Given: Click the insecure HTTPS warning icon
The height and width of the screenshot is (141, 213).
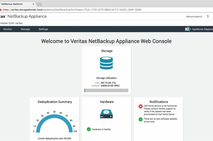Looking at the screenshot, I should (1, 10).
